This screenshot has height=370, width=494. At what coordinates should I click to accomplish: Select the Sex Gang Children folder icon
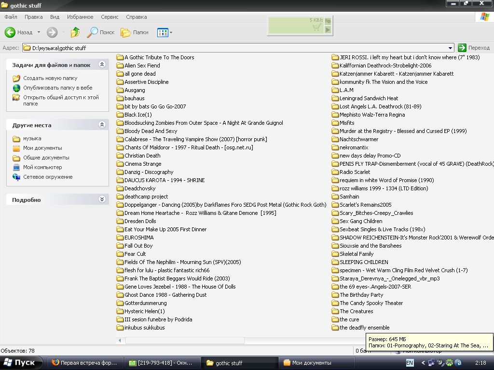335,221
